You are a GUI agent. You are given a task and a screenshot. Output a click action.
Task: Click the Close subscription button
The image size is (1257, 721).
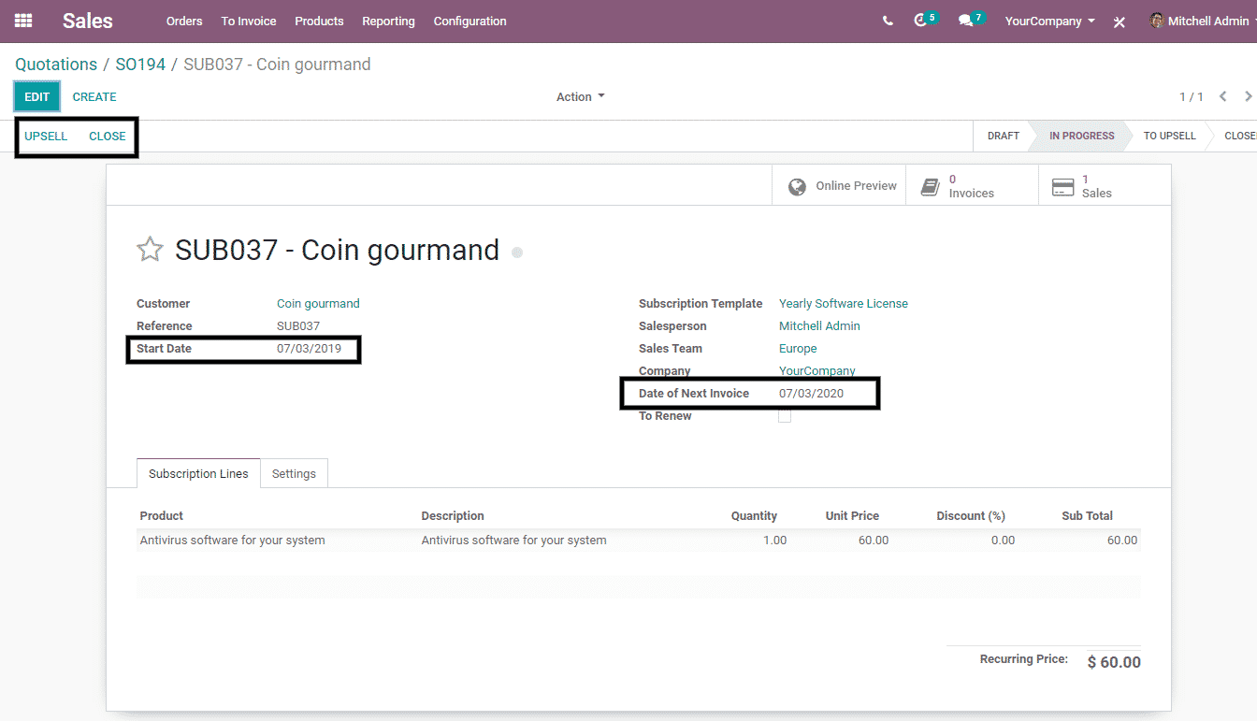pyautogui.click(x=108, y=137)
